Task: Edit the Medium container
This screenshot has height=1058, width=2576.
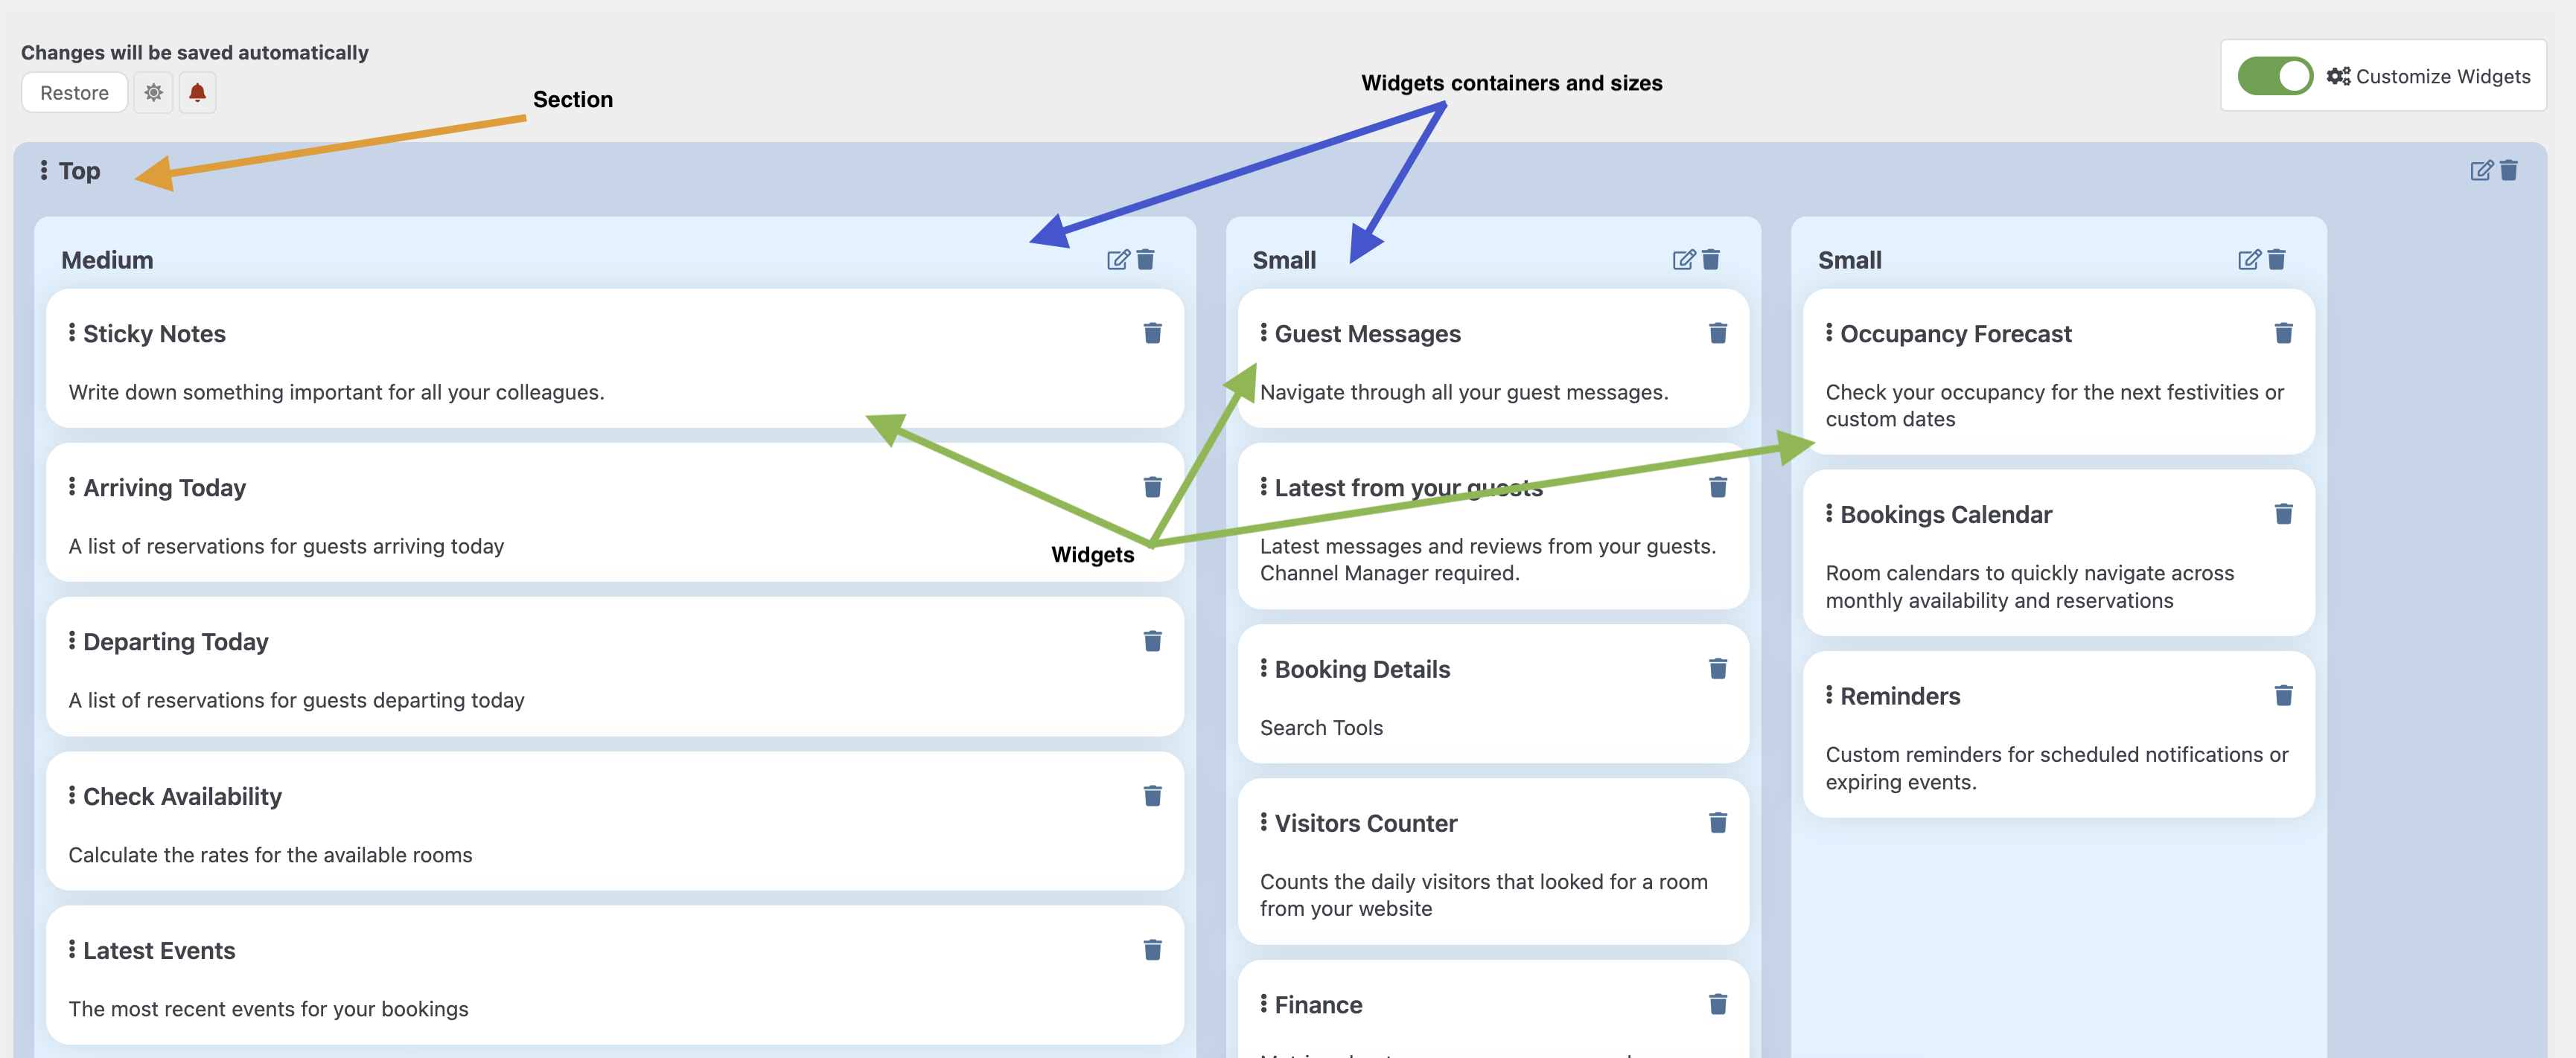Action: [x=1118, y=260]
